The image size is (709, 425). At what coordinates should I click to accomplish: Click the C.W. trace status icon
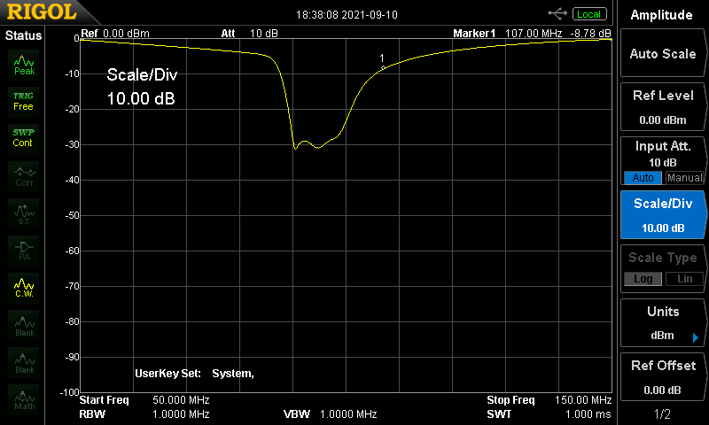point(24,287)
